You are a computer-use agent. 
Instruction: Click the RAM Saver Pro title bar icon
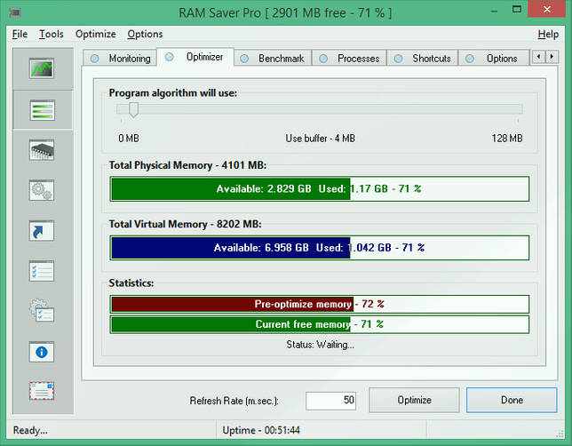pos(14,12)
